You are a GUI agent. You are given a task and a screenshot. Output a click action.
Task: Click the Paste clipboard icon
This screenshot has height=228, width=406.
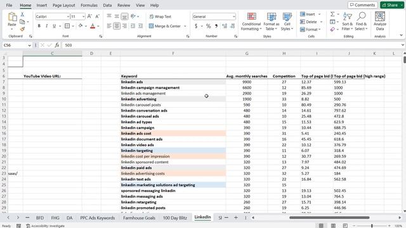coord(12,17)
